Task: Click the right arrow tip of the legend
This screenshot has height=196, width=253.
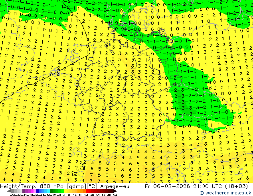Action: pyautogui.click(x=116, y=191)
